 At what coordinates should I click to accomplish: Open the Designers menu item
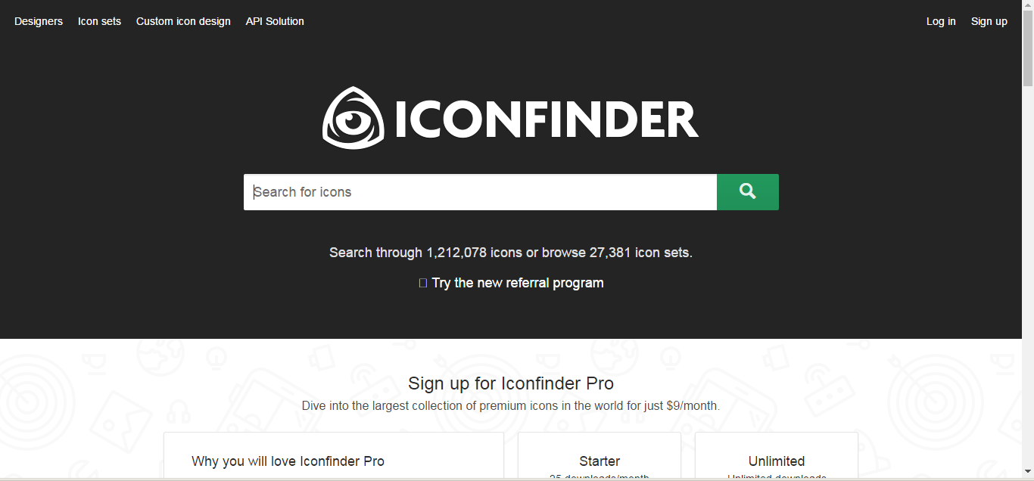(39, 21)
